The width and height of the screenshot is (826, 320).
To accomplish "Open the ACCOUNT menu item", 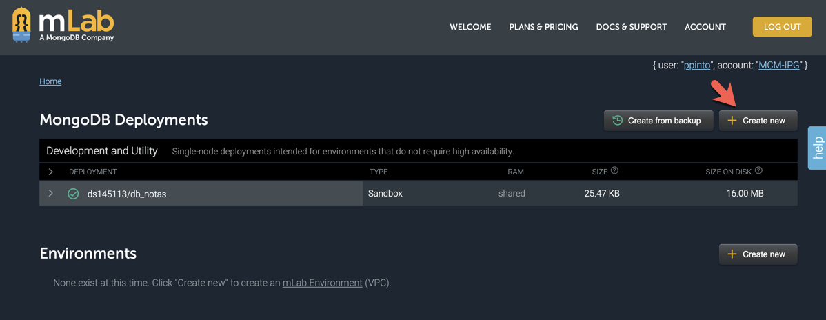I will [705, 27].
